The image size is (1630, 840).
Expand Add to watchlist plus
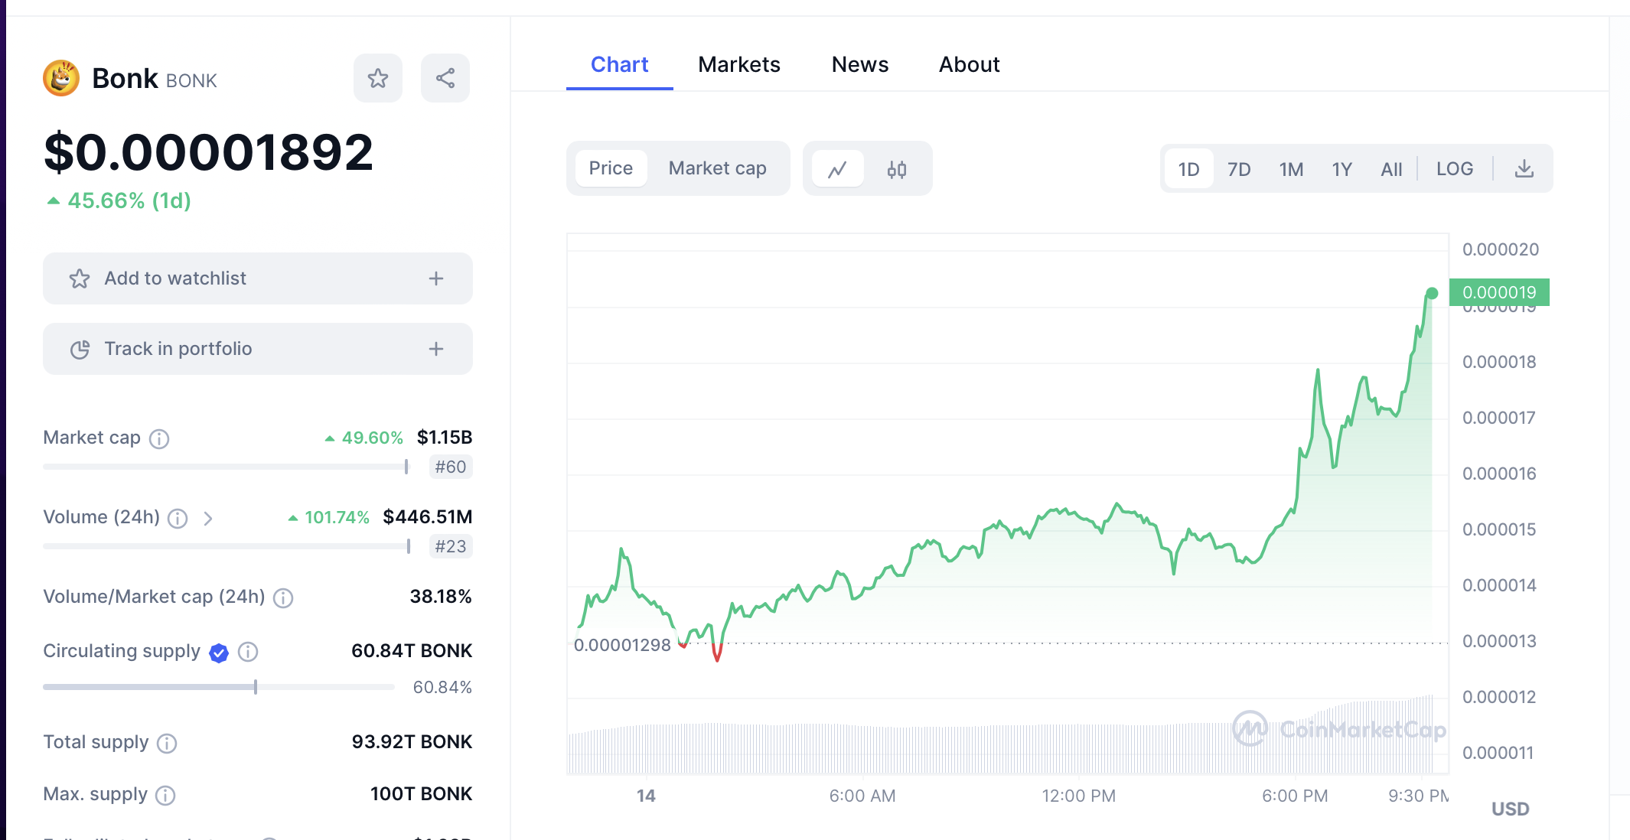click(436, 278)
